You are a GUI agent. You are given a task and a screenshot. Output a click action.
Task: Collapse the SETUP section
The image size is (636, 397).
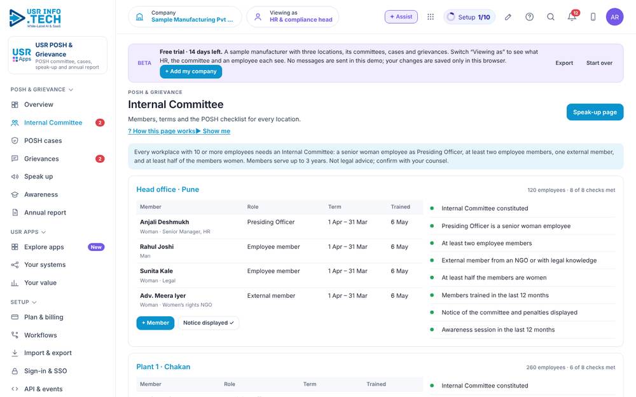click(23, 302)
